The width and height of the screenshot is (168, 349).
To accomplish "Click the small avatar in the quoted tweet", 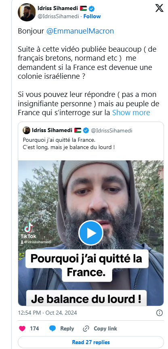I will click(x=27, y=130).
